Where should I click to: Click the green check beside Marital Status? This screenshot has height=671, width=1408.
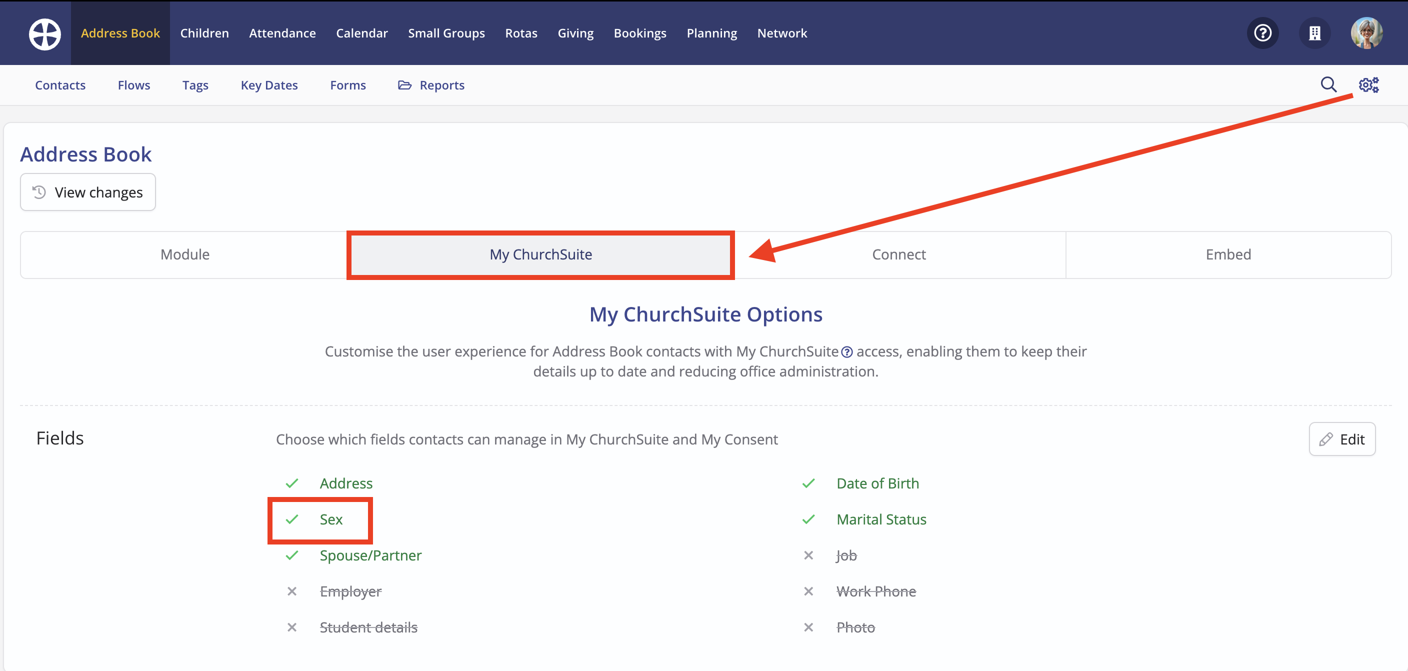(x=808, y=519)
